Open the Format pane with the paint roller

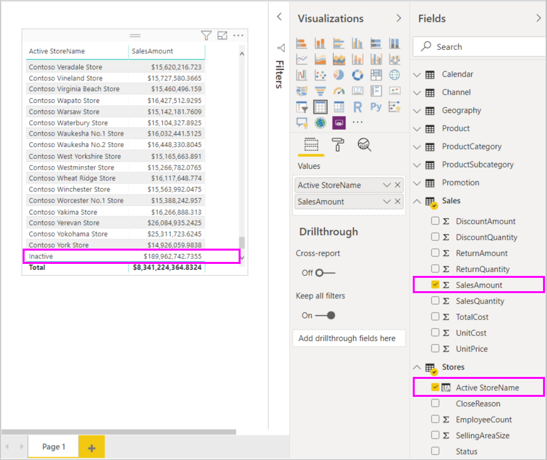tap(338, 144)
